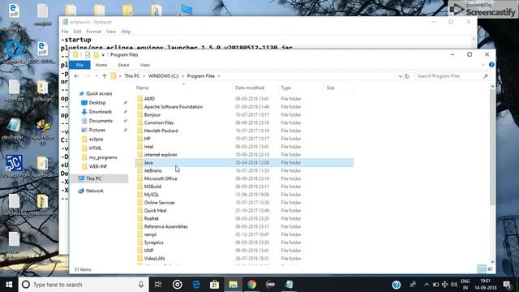Select the Reference Assemblies folder row
The height and width of the screenshot is (292, 519).
(x=244, y=226)
